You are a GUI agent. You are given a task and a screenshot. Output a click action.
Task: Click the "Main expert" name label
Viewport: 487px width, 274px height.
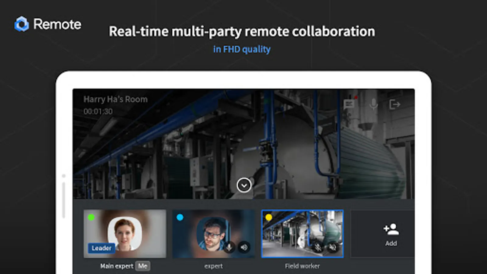point(117,266)
